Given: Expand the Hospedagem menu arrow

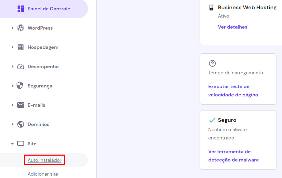Looking at the screenshot, I should pos(12,47).
